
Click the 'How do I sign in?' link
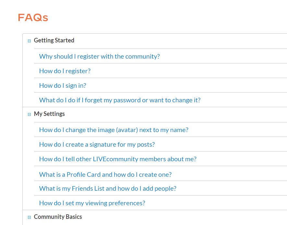(63, 85)
